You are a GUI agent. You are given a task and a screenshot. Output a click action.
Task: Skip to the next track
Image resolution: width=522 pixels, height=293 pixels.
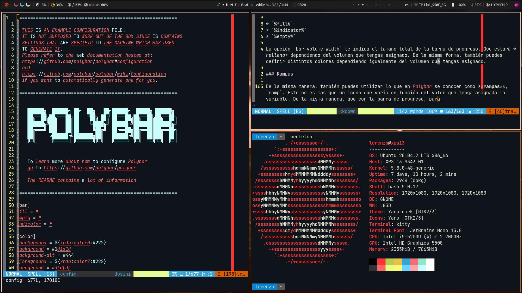(232, 5)
